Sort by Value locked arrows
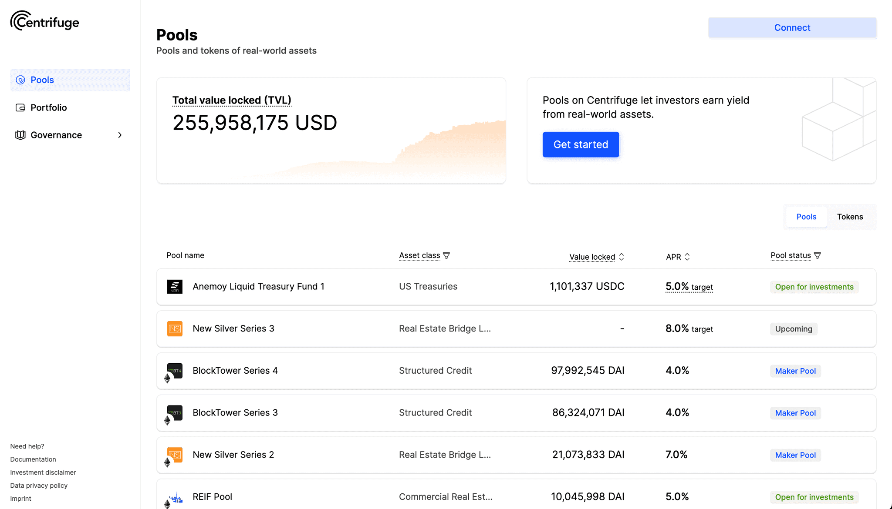Viewport: 892px width, 509px height. click(622, 257)
